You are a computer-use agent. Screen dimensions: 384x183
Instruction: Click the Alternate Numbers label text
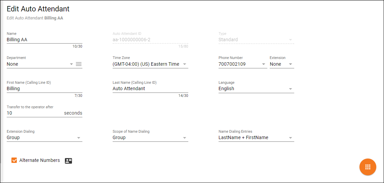click(x=40, y=160)
